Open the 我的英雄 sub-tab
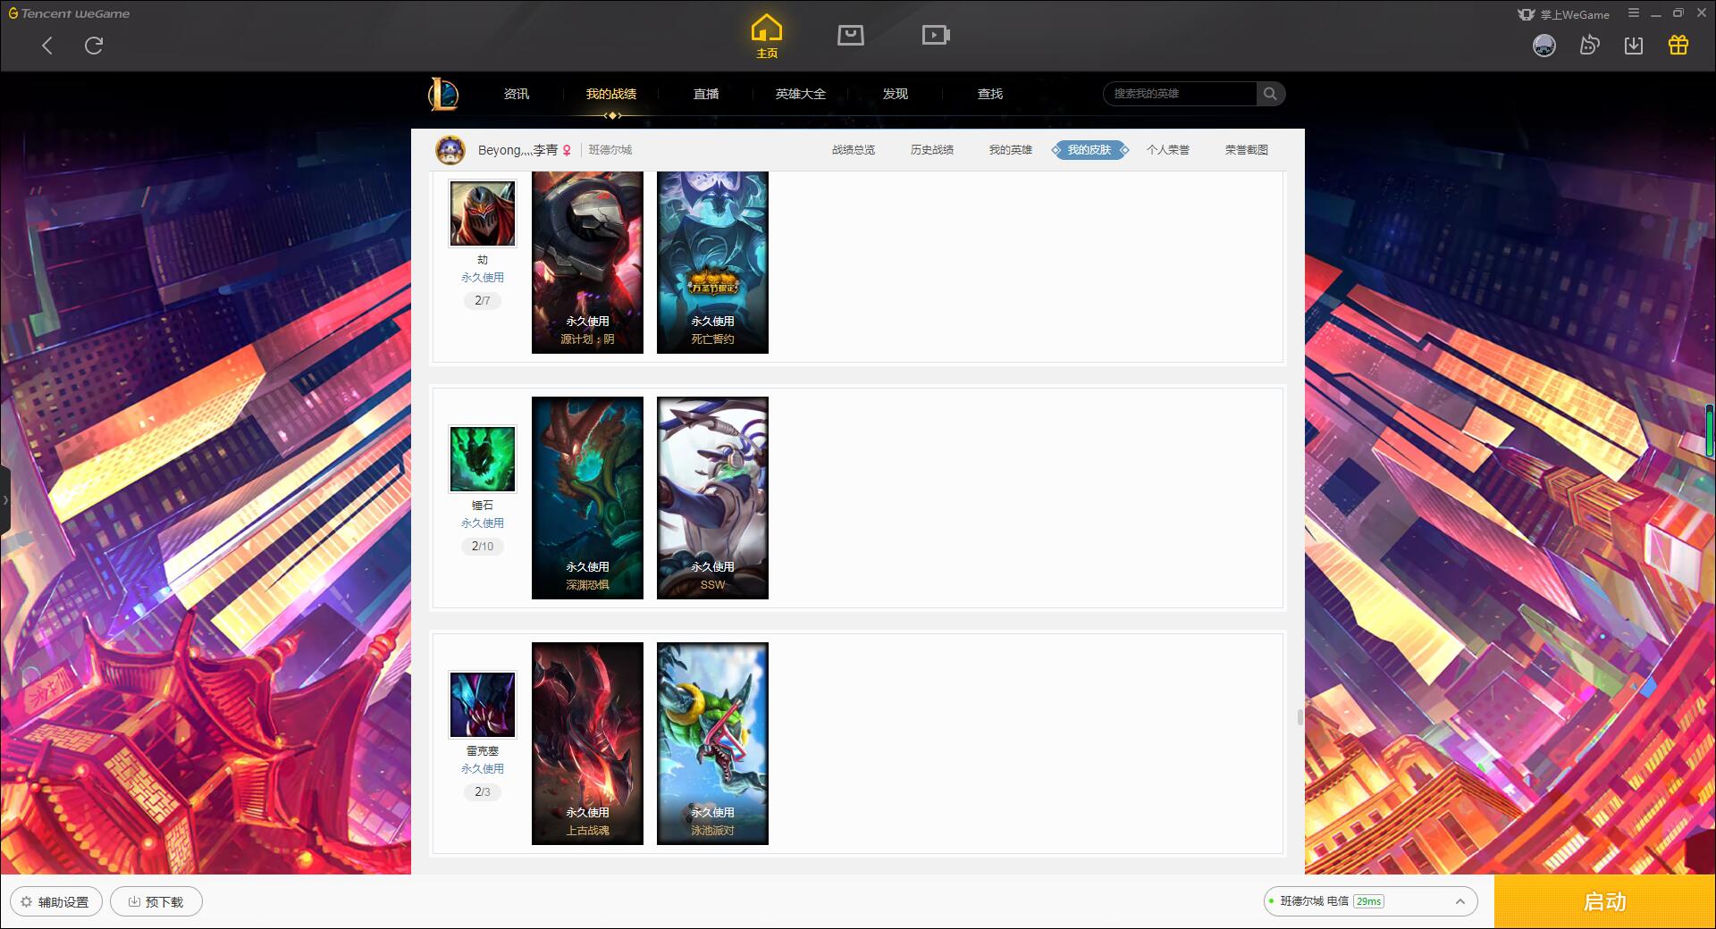This screenshot has width=1716, height=929. [1011, 150]
